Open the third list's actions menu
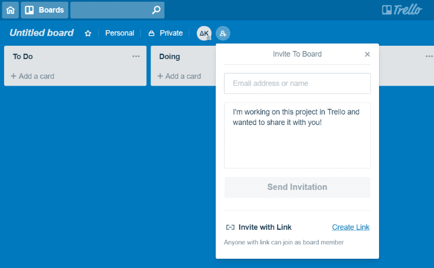434x268 pixels. (429, 56)
